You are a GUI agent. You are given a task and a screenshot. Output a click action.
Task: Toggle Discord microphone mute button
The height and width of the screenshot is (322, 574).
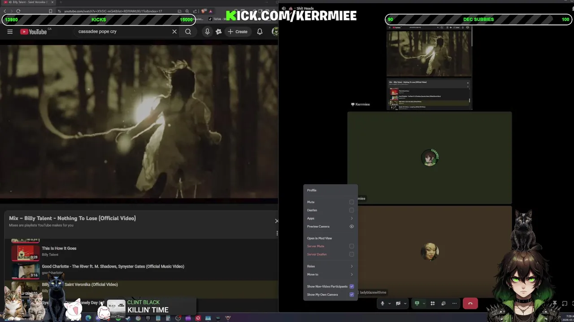point(383,303)
